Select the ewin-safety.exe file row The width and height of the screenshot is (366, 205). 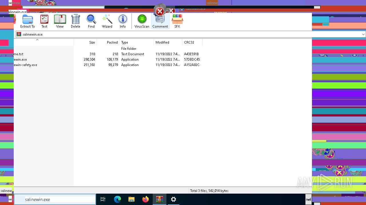(x=108, y=65)
